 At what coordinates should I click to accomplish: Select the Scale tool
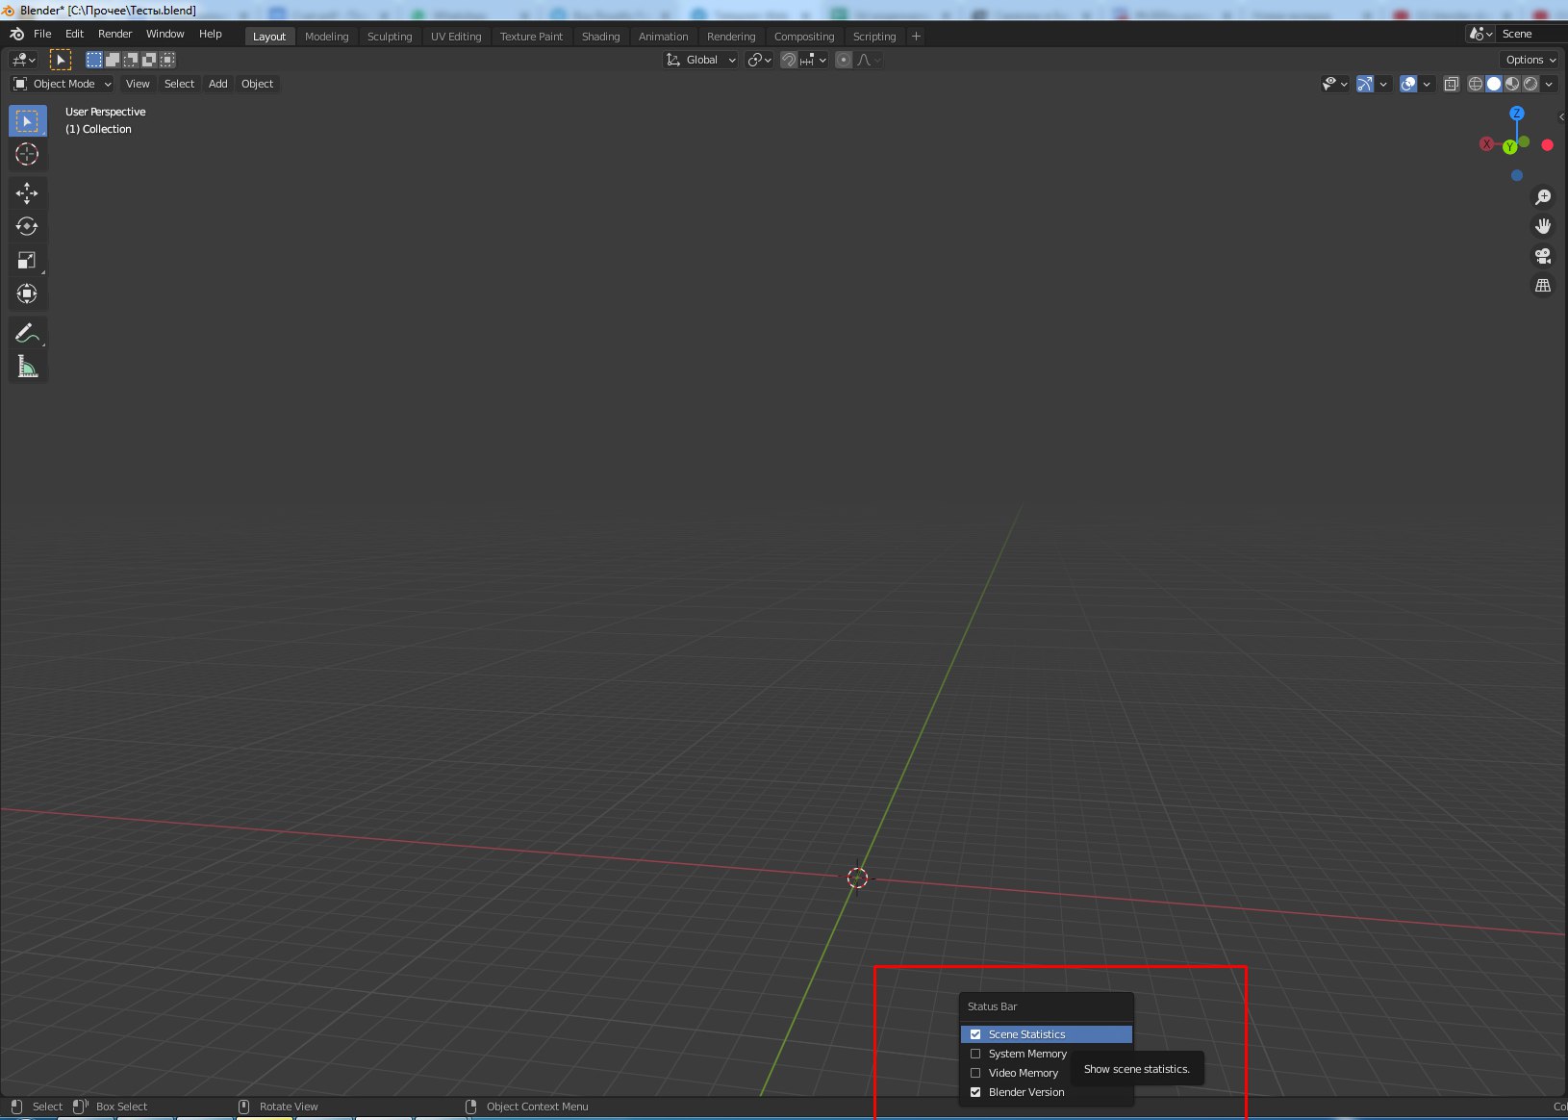coord(27,260)
